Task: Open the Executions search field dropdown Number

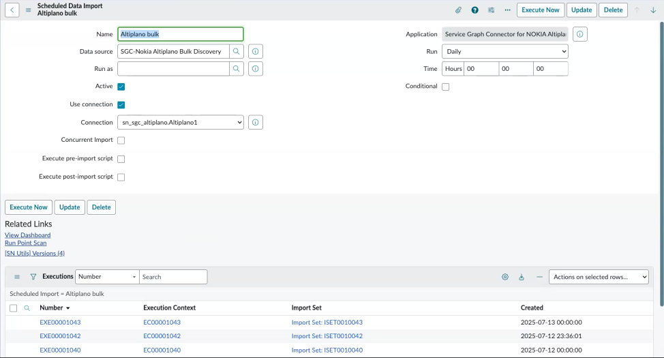Action: pyautogui.click(x=107, y=277)
